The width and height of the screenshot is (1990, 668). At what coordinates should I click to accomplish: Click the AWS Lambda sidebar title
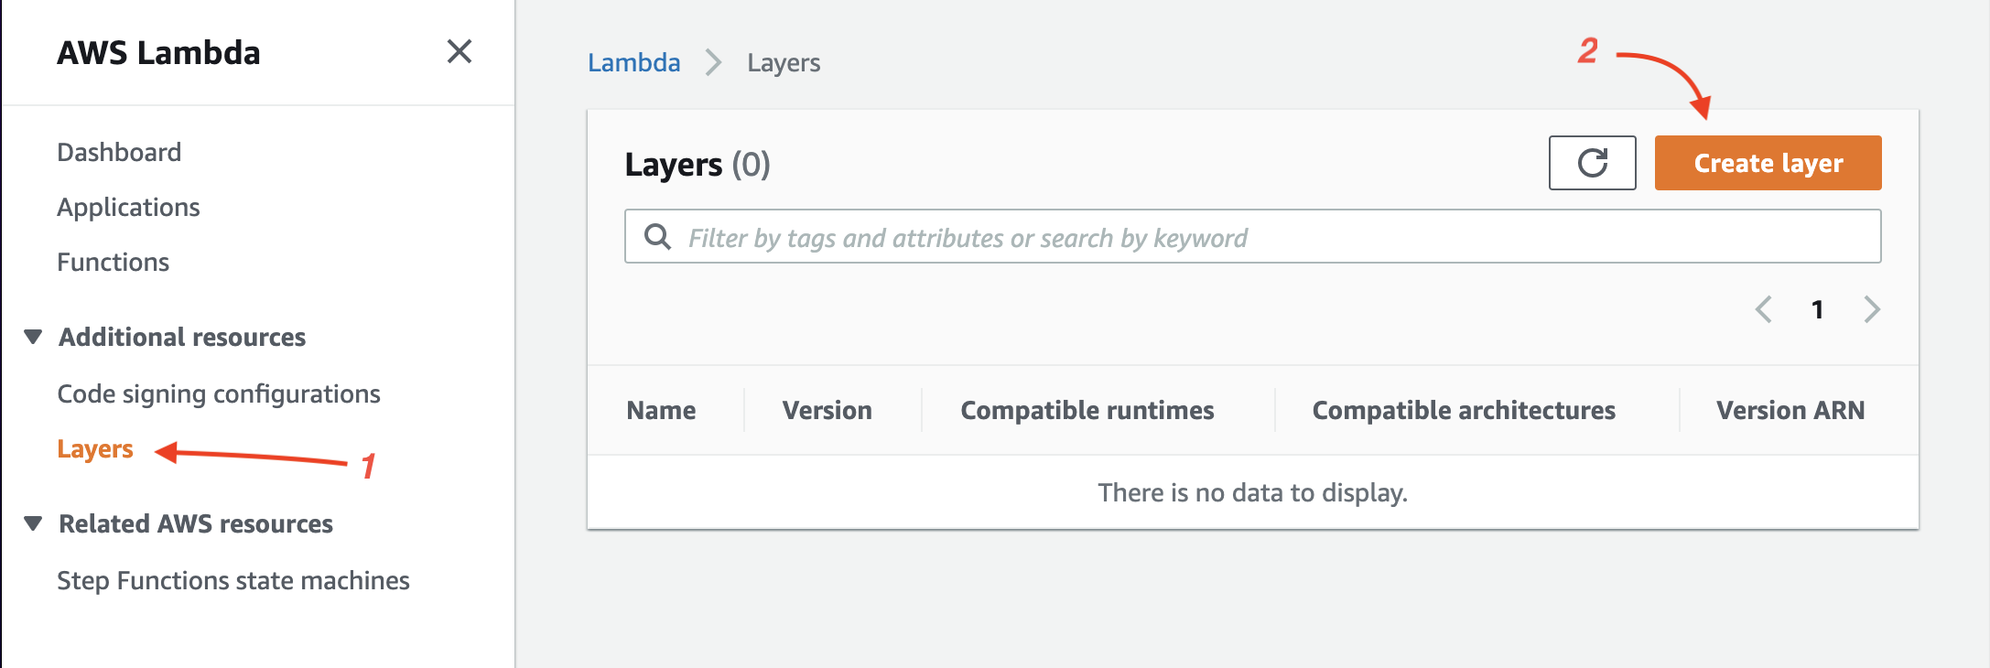point(158,52)
